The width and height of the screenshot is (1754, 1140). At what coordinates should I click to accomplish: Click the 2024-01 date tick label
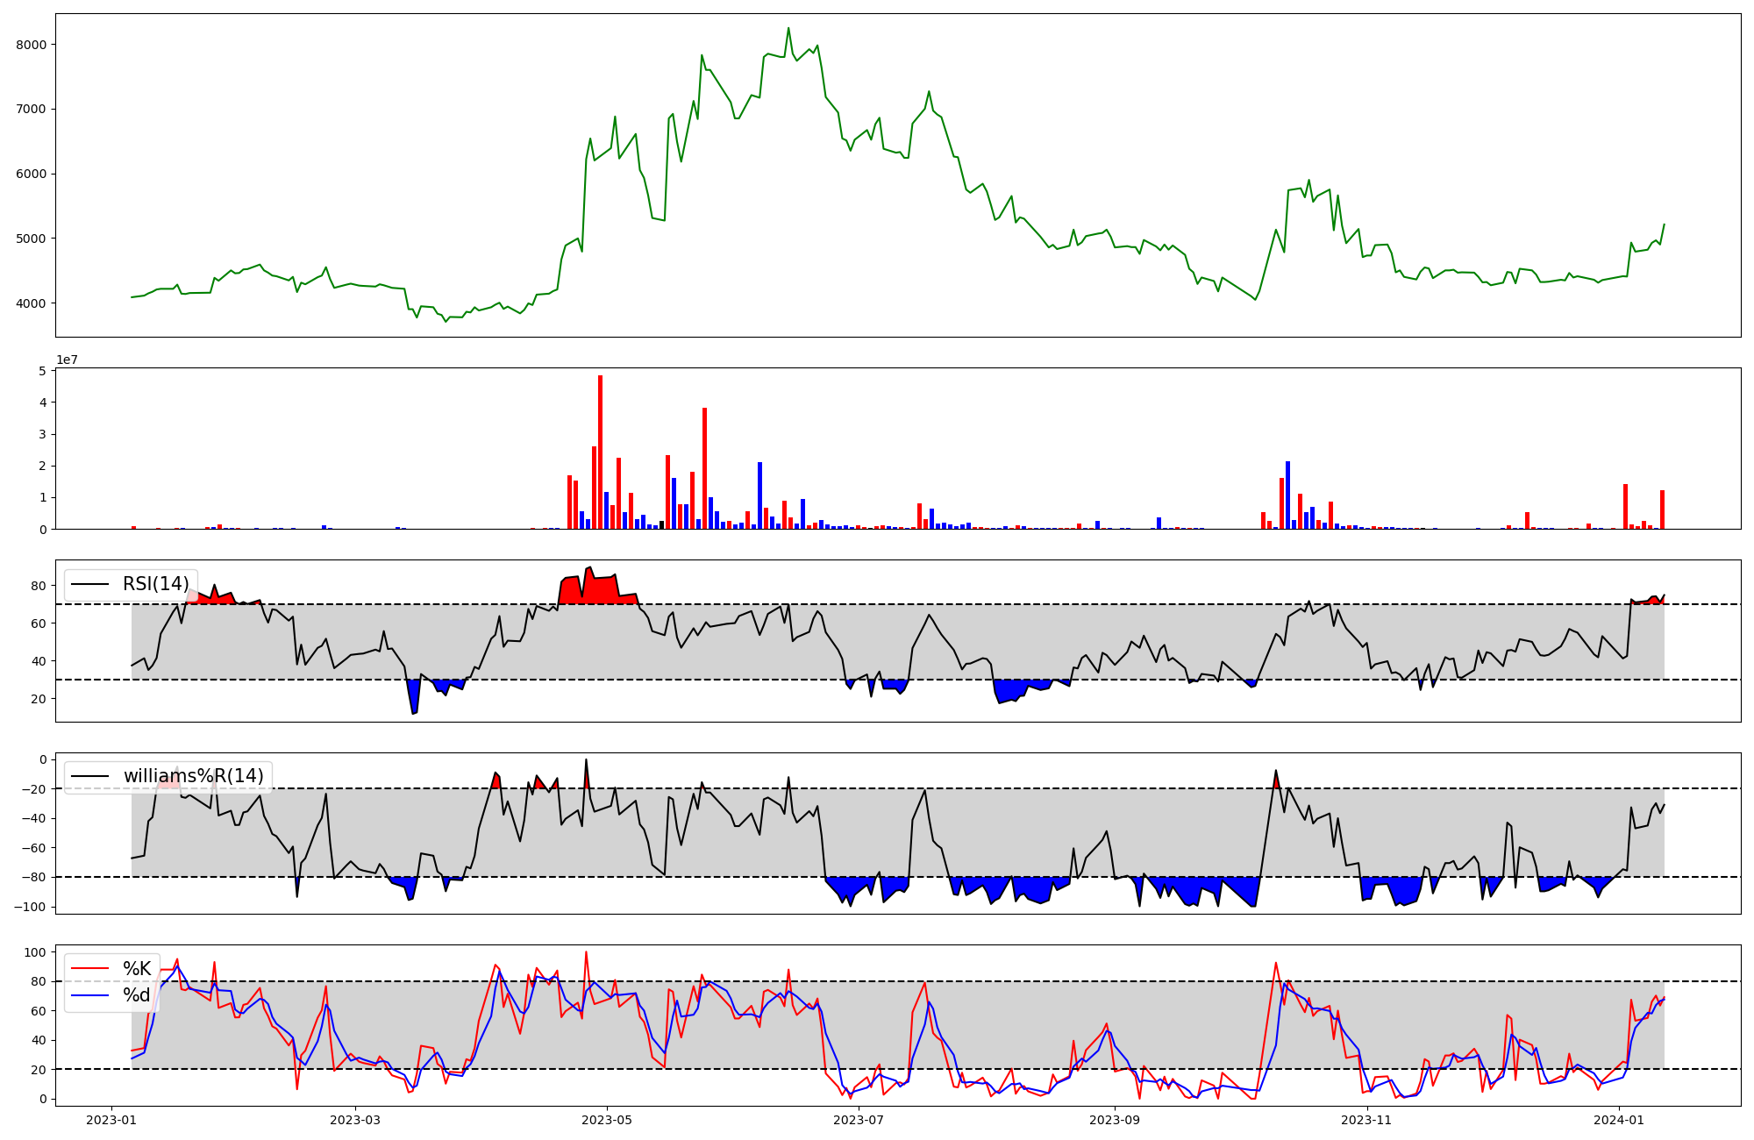1618,1120
